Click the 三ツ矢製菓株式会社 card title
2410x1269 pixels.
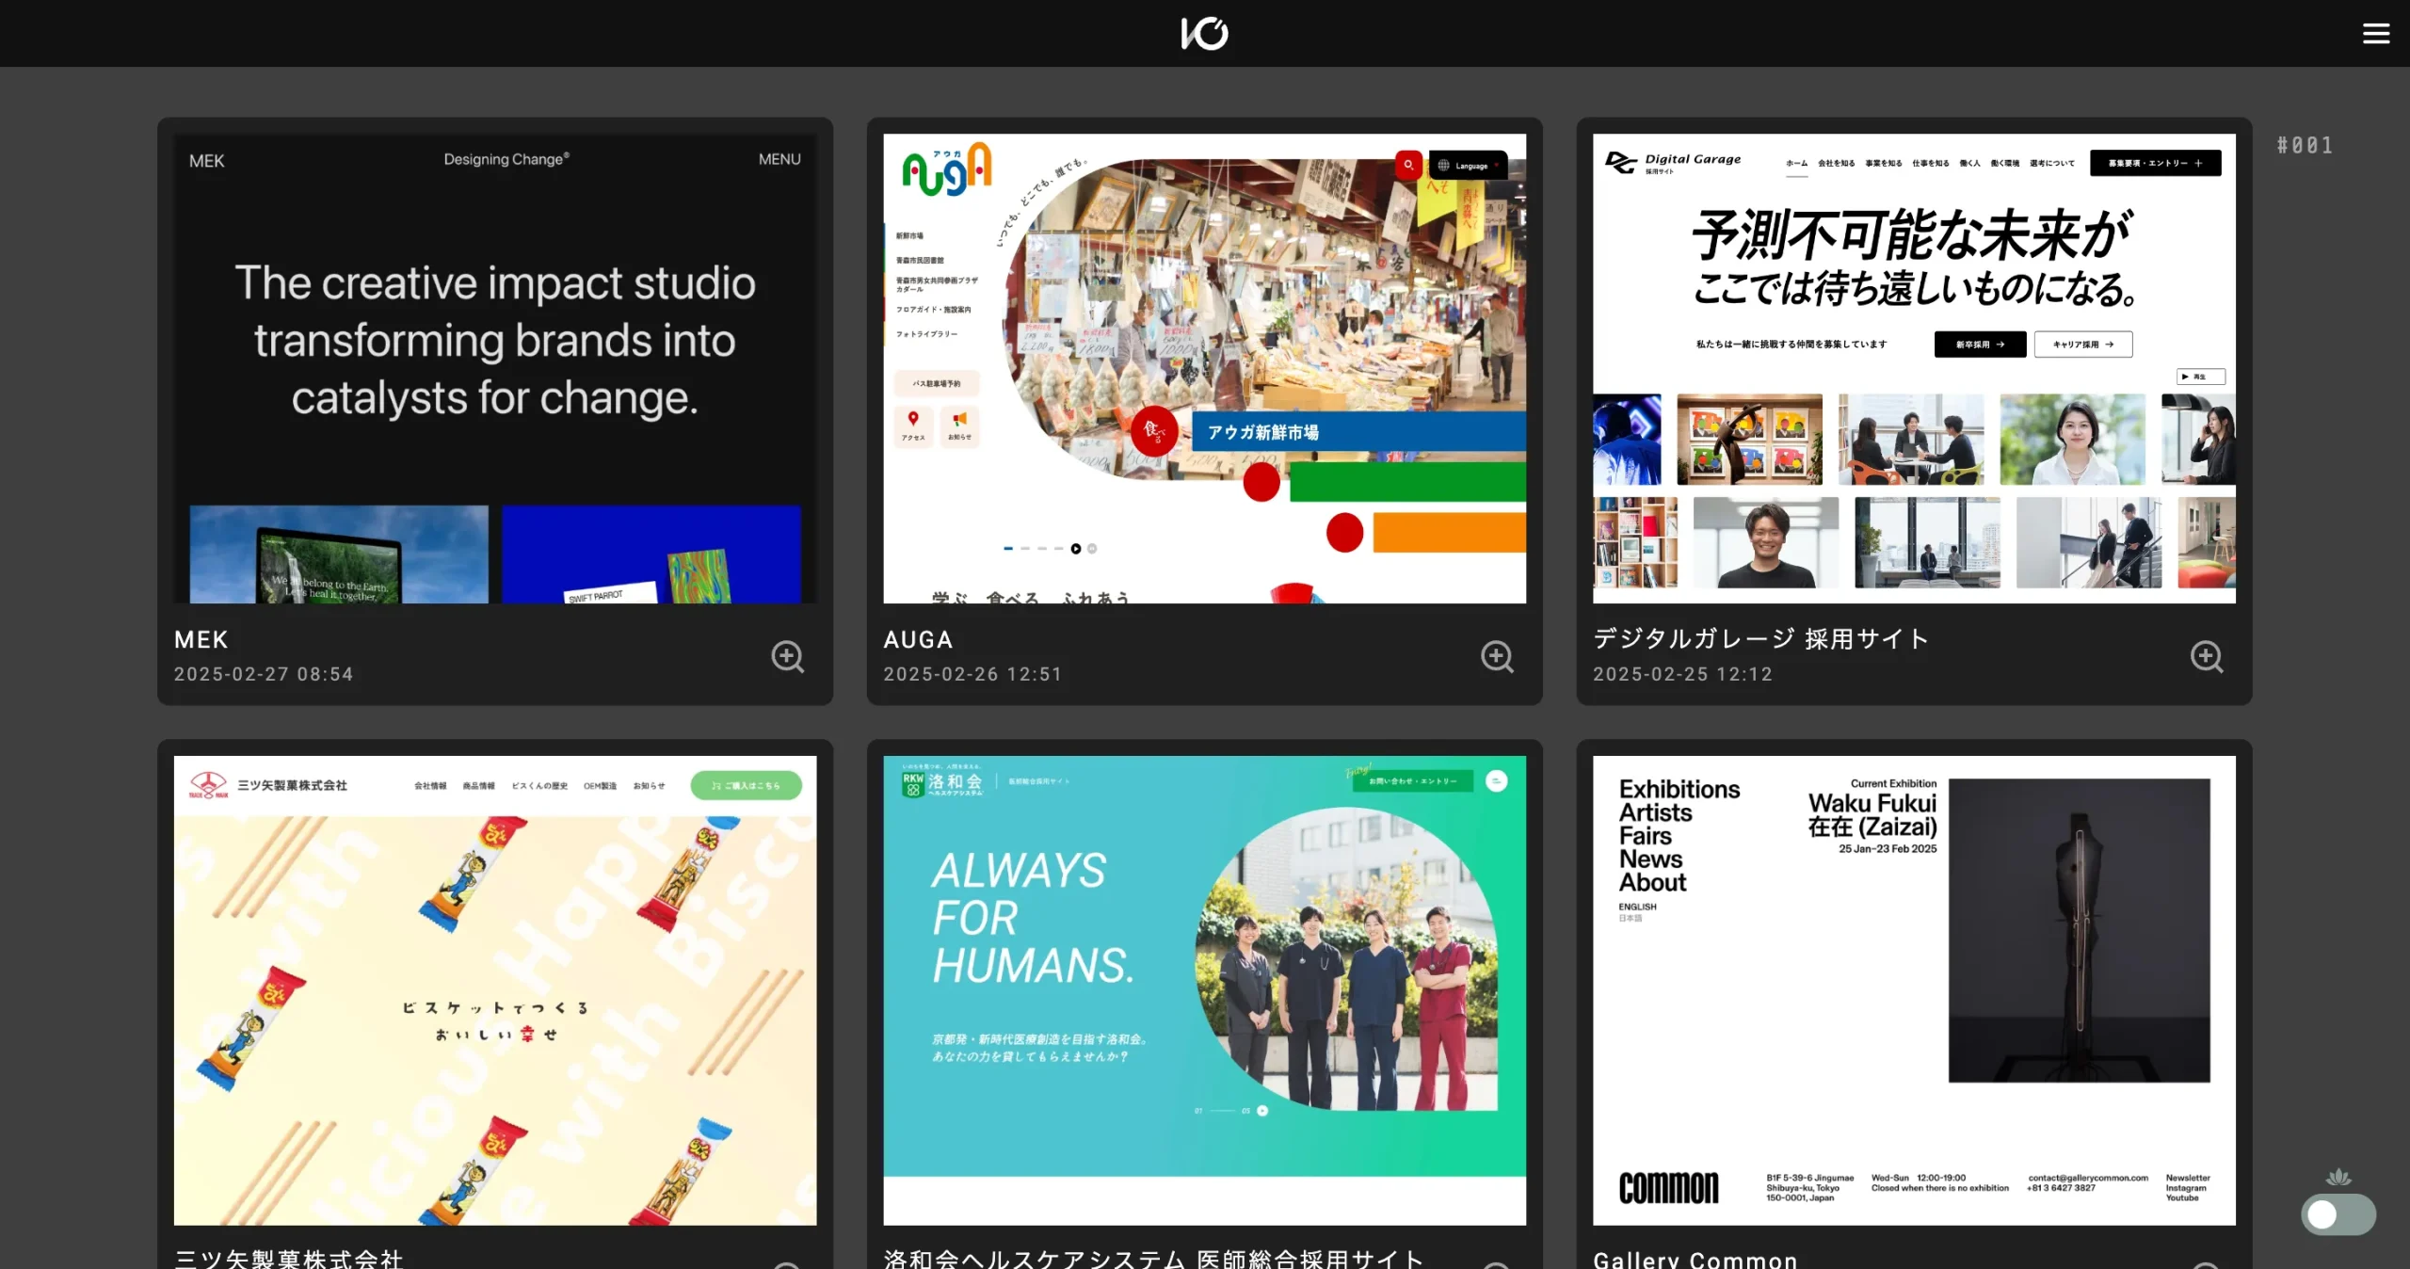pos(289,1259)
